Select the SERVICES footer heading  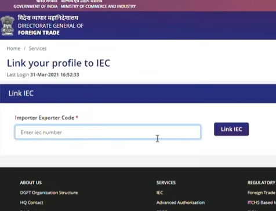(x=166, y=183)
